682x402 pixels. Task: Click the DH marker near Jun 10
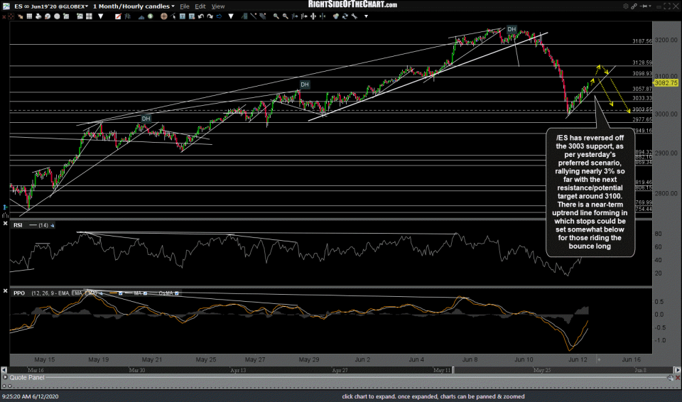tap(511, 30)
